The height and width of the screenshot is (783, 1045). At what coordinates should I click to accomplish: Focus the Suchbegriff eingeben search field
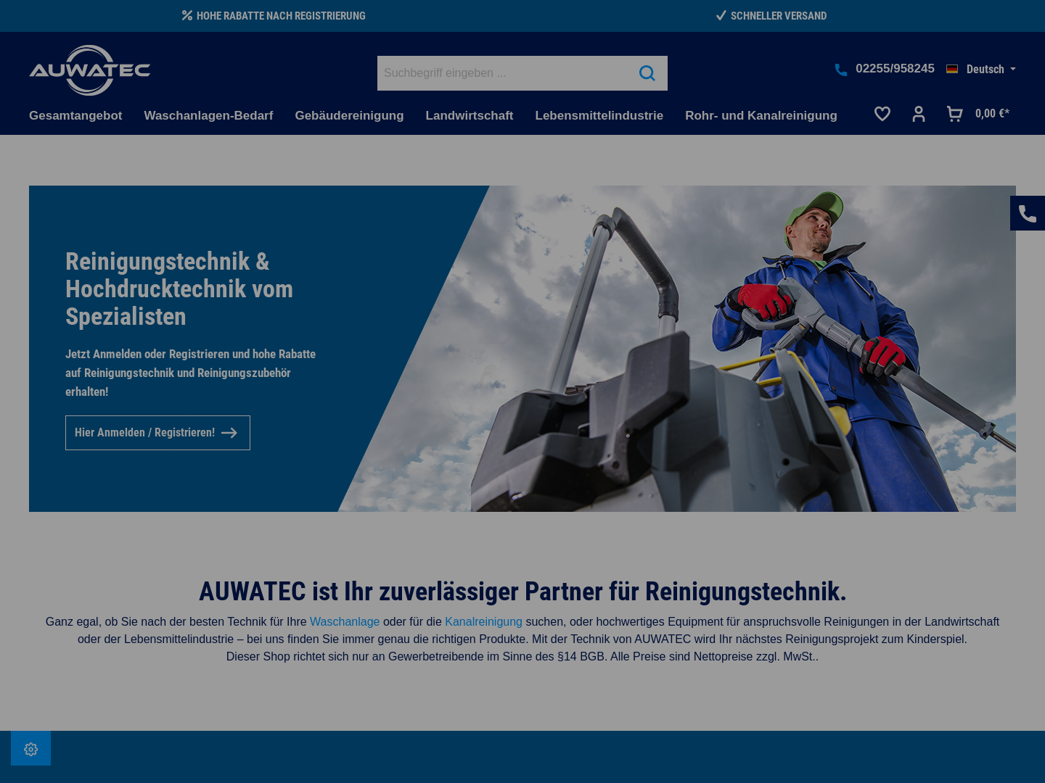(504, 73)
